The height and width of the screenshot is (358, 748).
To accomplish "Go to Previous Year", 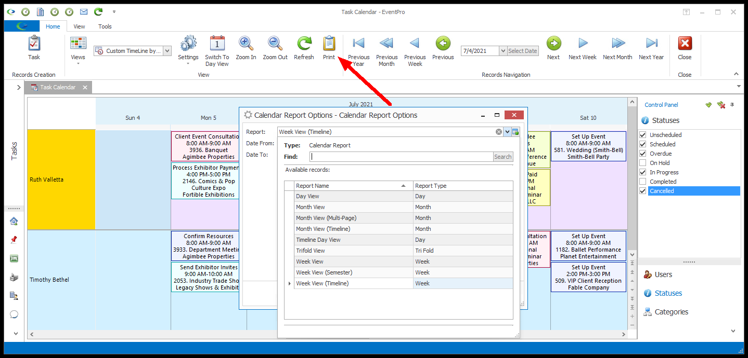I will (x=358, y=51).
